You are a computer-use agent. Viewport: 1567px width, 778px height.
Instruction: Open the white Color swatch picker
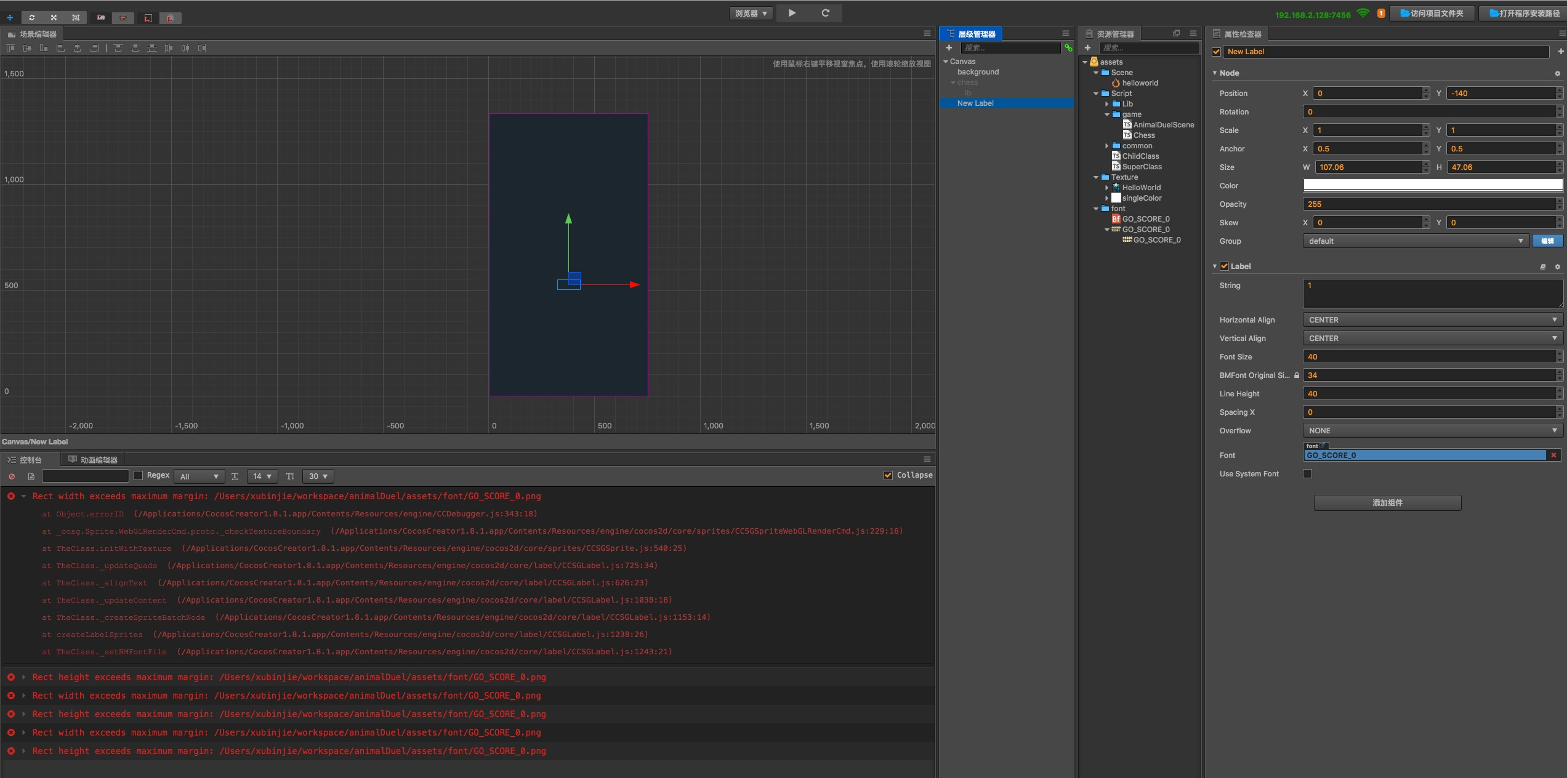click(x=1432, y=185)
